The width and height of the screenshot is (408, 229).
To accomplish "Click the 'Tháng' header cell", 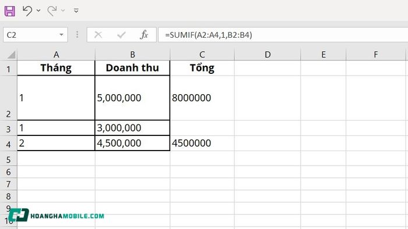I will [x=56, y=68].
